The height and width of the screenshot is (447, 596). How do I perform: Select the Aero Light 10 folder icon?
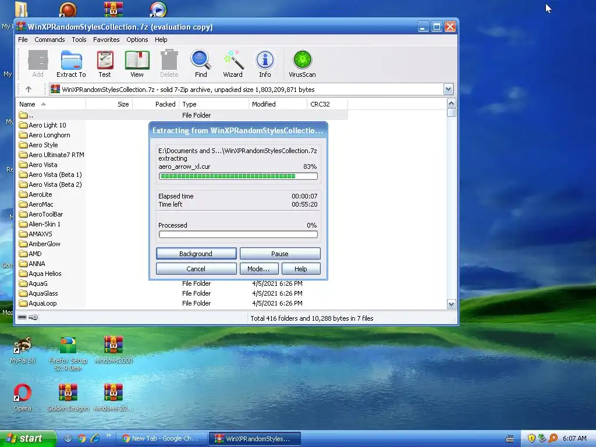(23, 125)
